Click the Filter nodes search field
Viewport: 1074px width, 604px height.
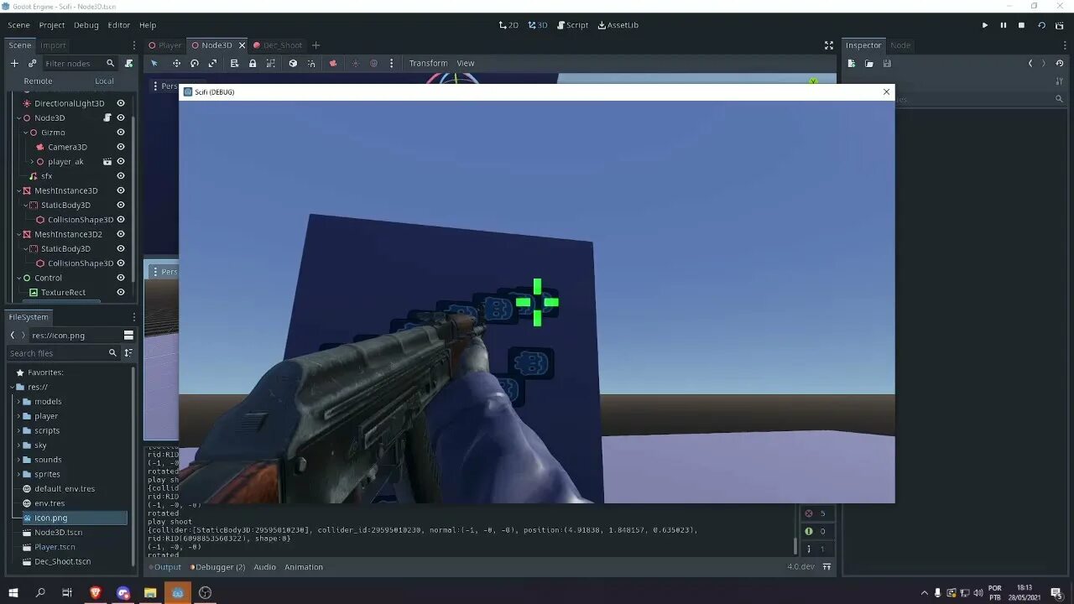[71, 63]
